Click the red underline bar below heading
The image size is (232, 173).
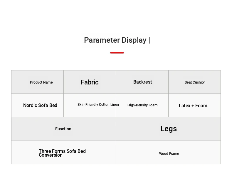[117, 53]
